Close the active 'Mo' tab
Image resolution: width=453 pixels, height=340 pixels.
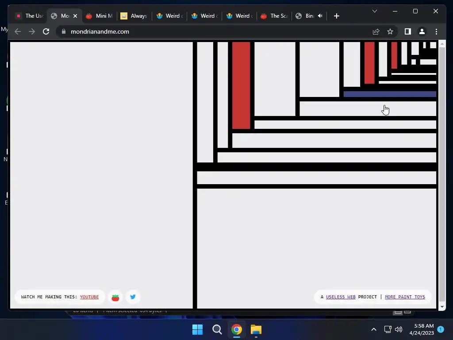pyautogui.click(x=75, y=16)
